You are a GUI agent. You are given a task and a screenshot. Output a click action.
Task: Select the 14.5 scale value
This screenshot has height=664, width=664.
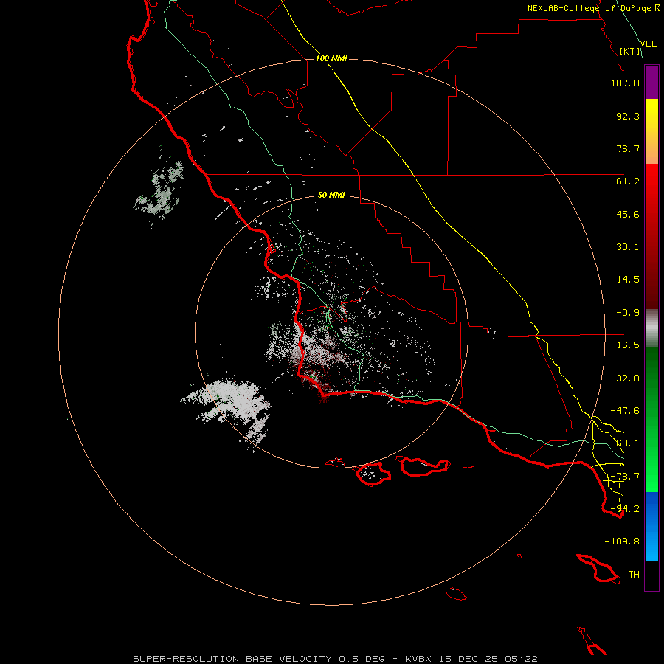point(628,280)
